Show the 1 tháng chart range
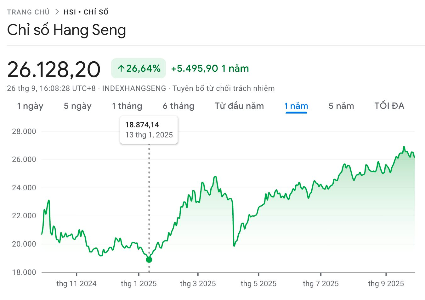Viewport: 425px width, 300px height. point(127,106)
